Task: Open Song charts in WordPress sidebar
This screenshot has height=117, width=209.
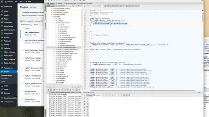Action: 8,34
